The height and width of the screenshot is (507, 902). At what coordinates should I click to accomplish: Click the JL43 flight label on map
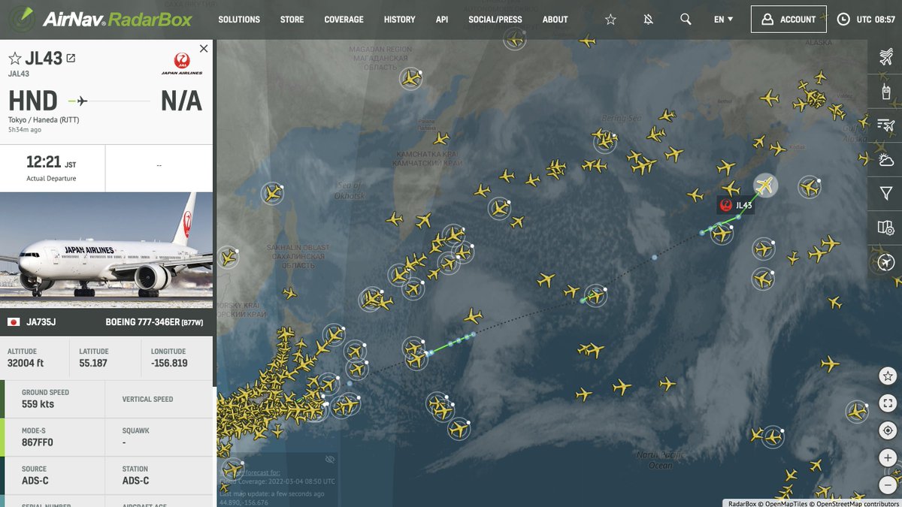point(736,205)
